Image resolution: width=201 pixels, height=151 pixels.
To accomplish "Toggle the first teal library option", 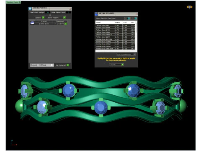I will tap(129, 18).
